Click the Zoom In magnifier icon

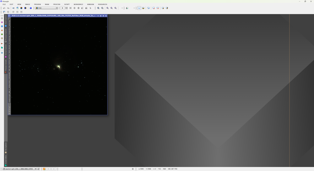point(98,8)
